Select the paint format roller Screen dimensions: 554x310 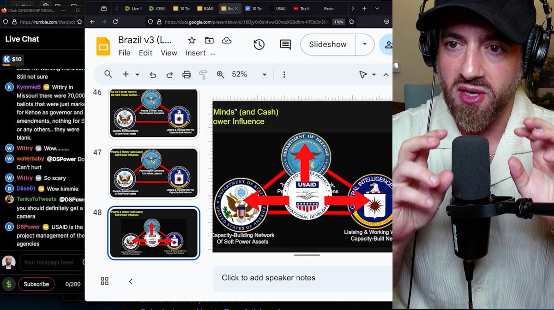coord(203,75)
